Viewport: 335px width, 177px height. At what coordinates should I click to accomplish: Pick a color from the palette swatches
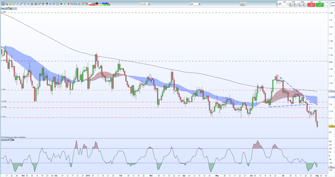[x=100, y=4]
